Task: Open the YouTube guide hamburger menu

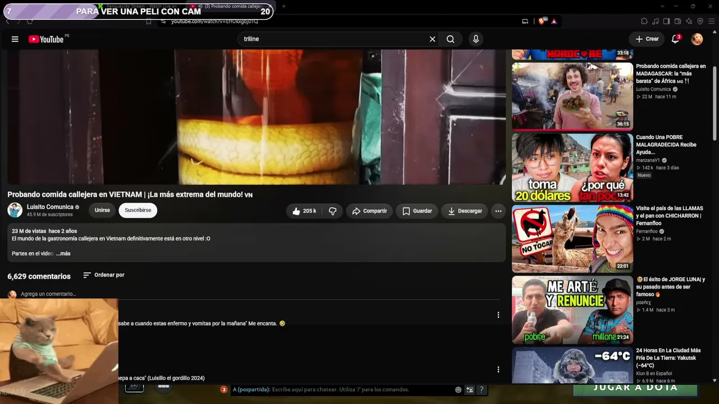Action: pos(15,39)
